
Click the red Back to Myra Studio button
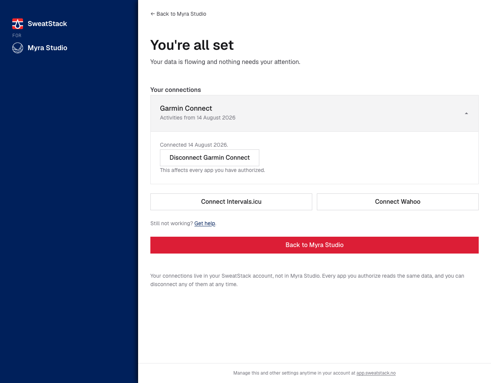click(x=315, y=245)
